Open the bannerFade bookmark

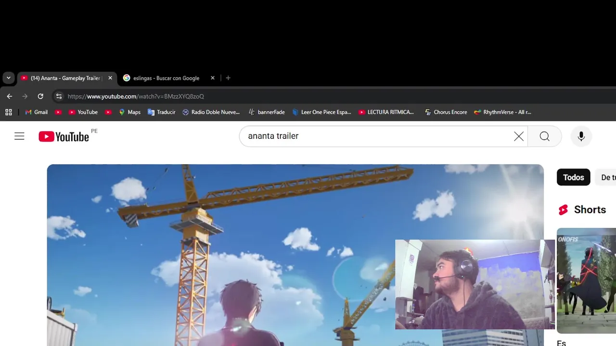(x=266, y=112)
